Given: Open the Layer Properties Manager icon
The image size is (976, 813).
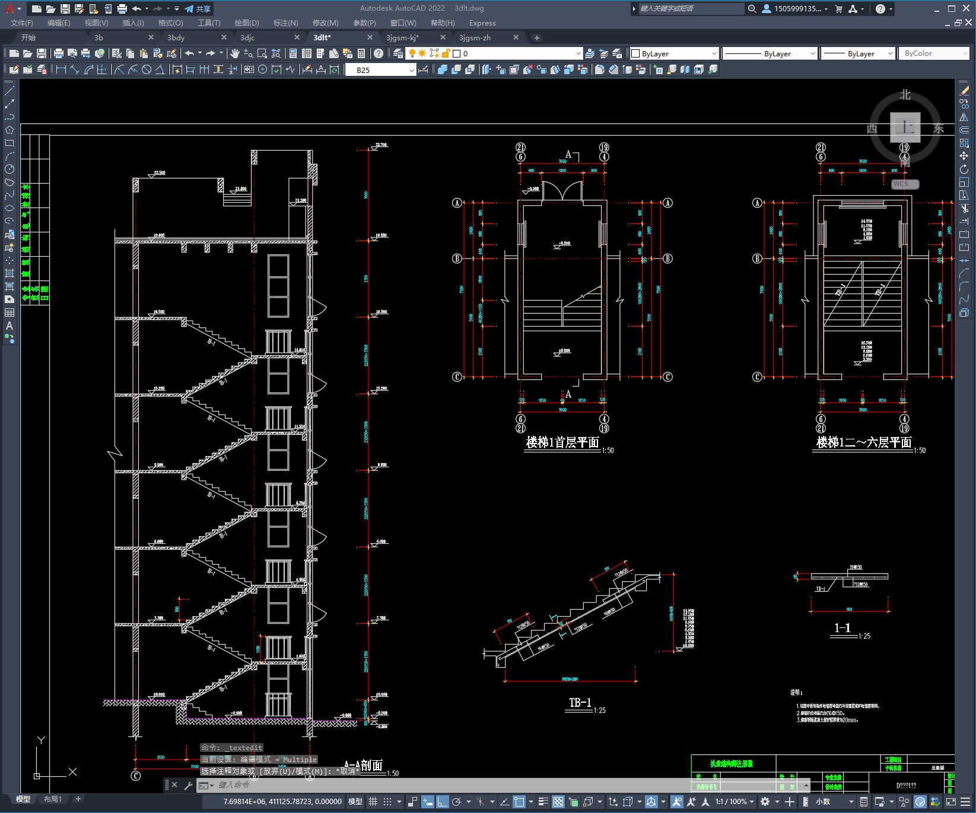Looking at the screenshot, I should [x=398, y=53].
